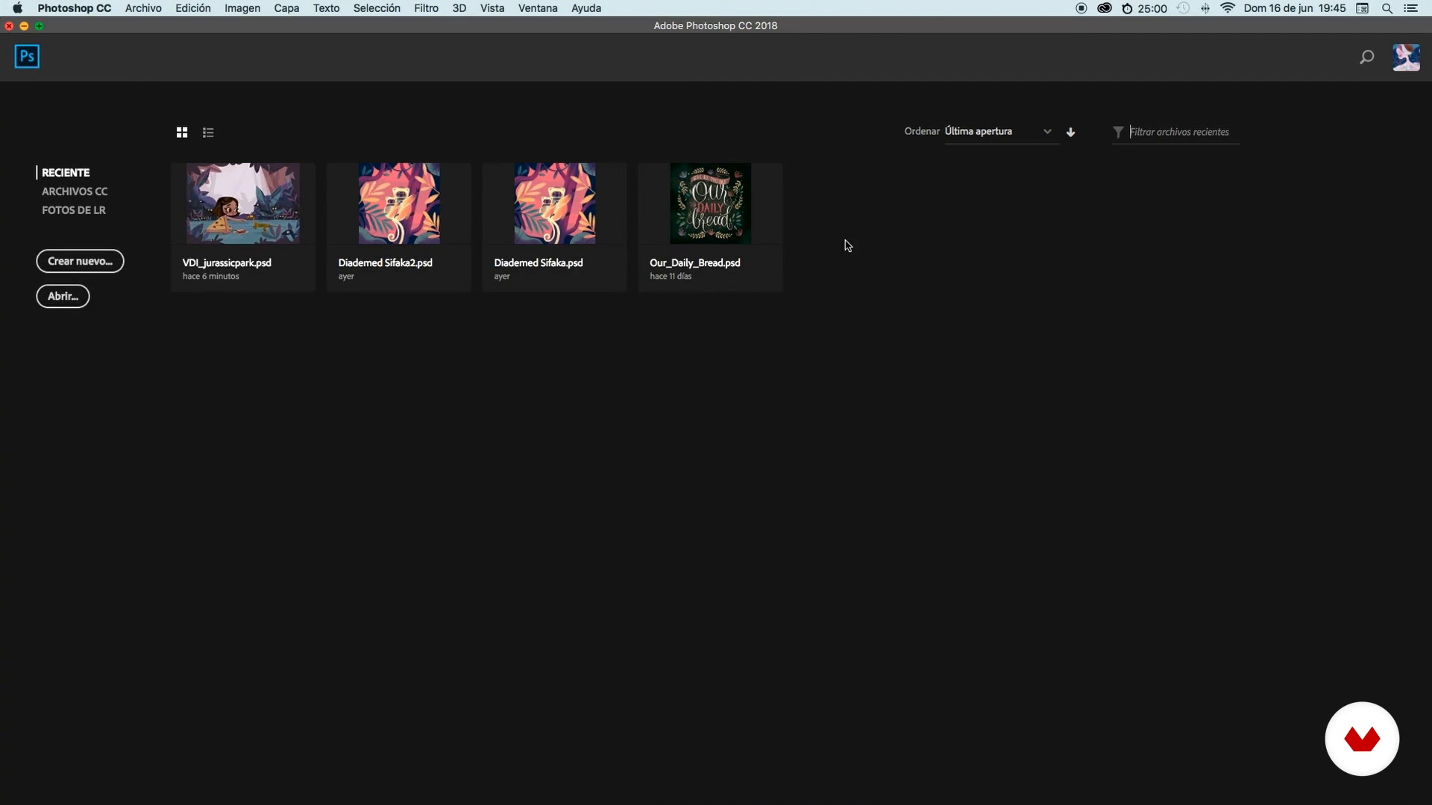Open the Photoshop CC application menu
Screen dimensions: 1432x805
(75, 8)
